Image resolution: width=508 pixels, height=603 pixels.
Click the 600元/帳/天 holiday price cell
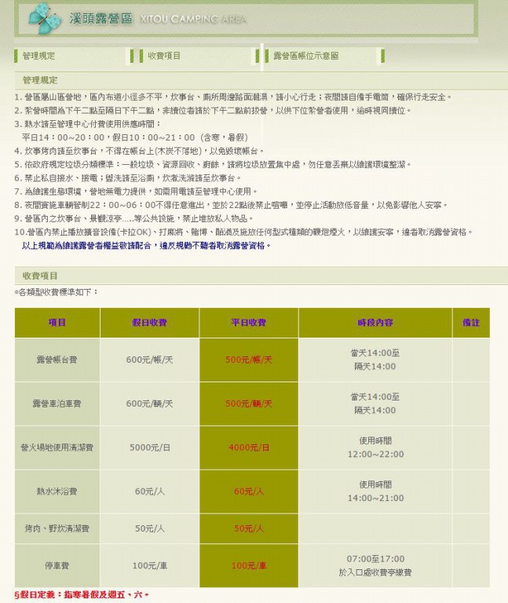click(149, 360)
